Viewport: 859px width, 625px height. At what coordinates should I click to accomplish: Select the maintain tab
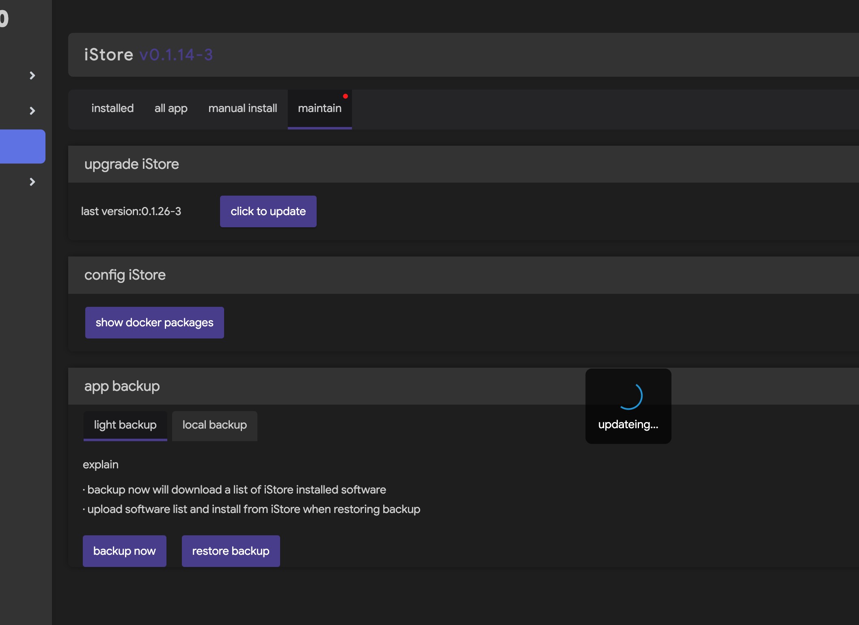click(x=319, y=108)
